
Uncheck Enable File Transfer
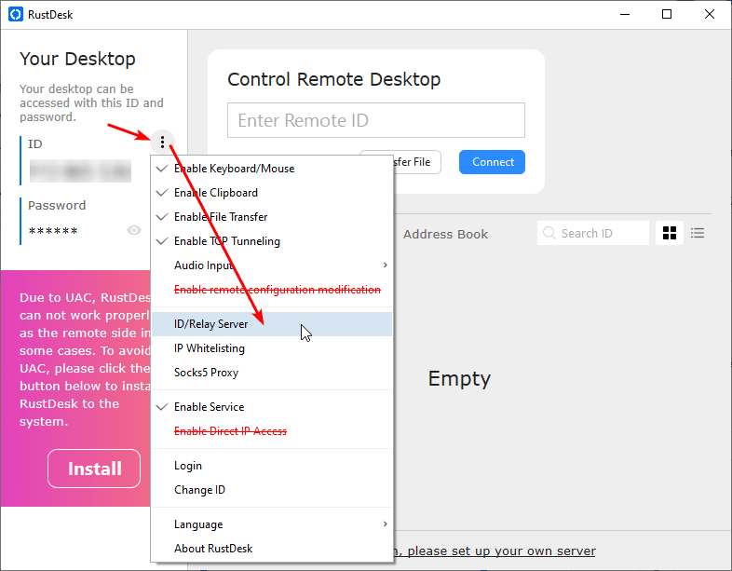221,217
